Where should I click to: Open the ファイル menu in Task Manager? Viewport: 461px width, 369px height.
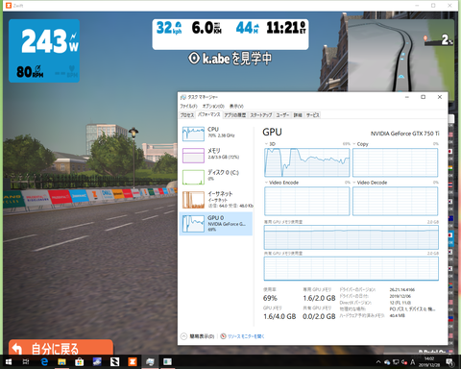(188, 106)
